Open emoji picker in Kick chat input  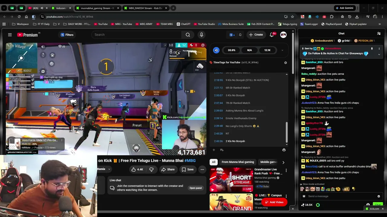[379, 196]
